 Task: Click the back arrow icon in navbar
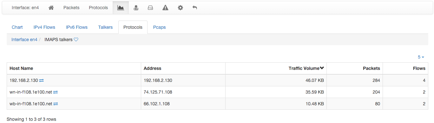195,8
